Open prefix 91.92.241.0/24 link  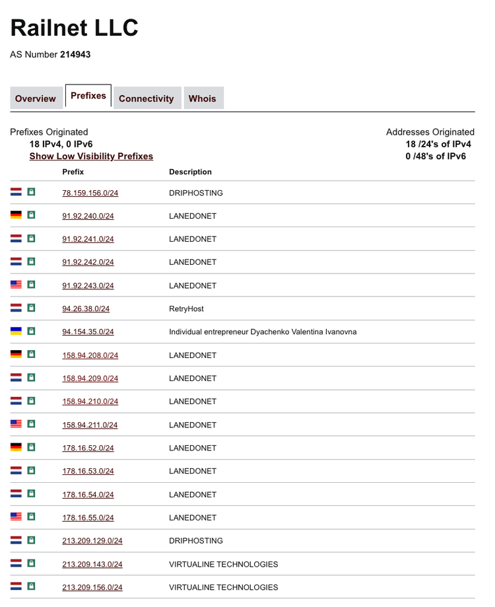point(88,239)
